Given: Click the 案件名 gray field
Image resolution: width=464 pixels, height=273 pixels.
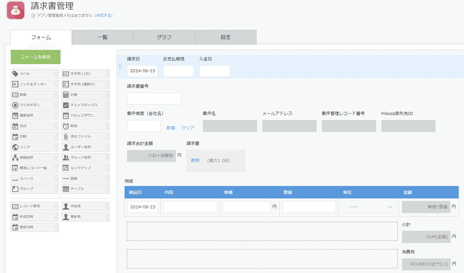Looking at the screenshot, I should (x=230, y=126).
